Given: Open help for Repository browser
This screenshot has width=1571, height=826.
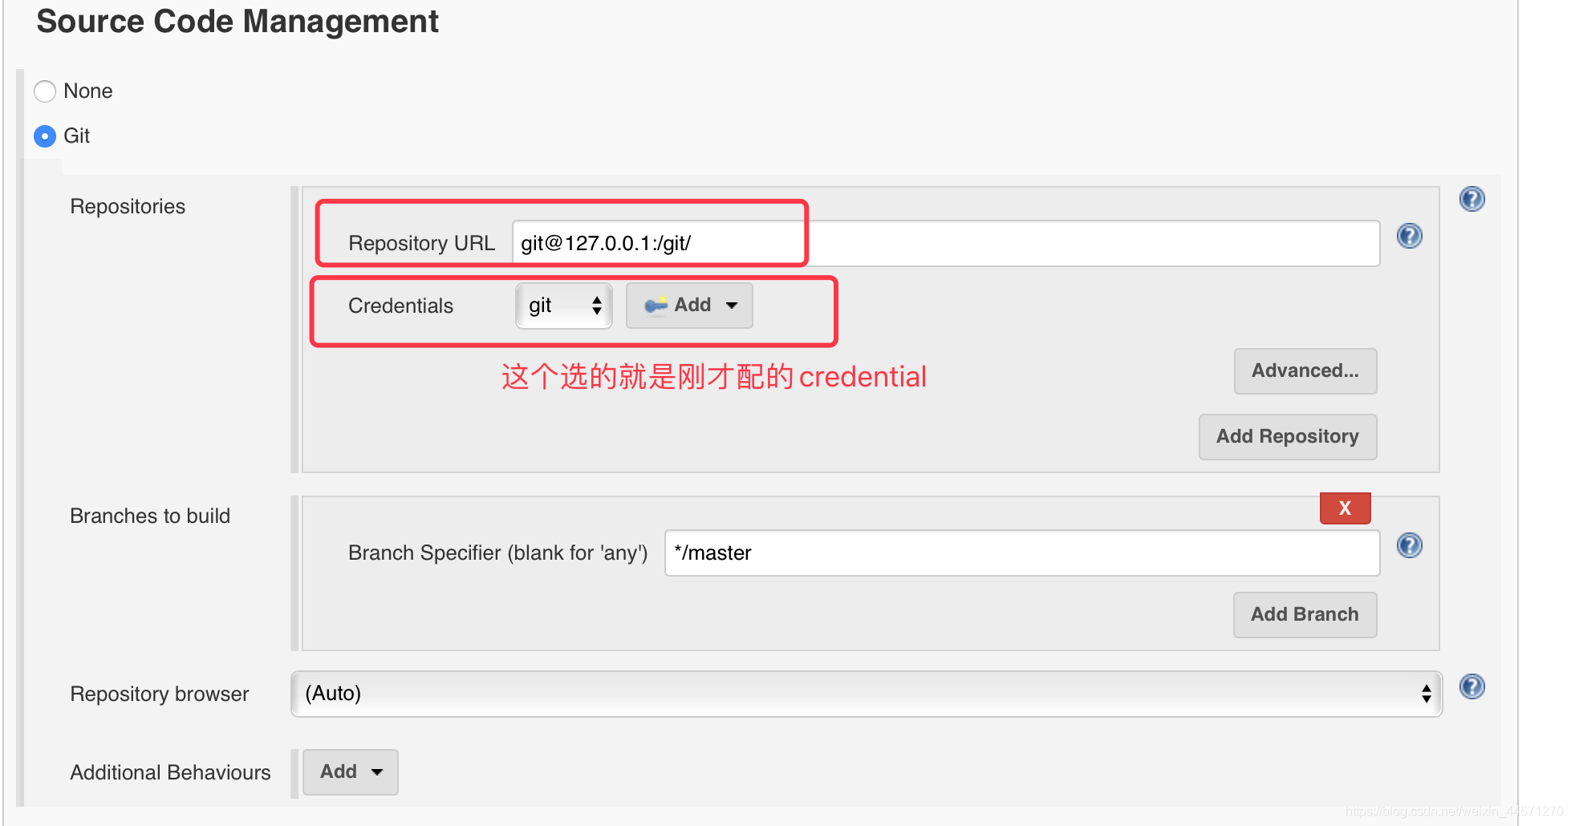Looking at the screenshot, I should tap(1472, 686).
